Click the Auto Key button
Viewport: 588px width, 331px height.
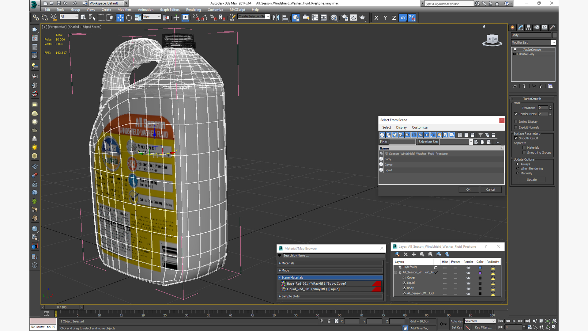tap(457, 321)
